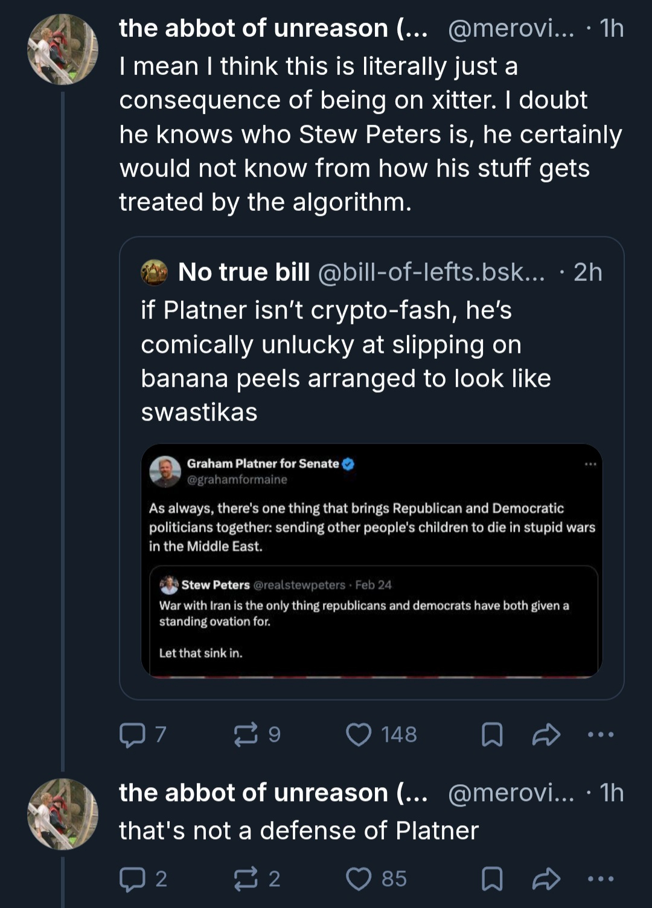Open the second abbot of unreason avatar
652x908 pixels.
pos(63,814)
